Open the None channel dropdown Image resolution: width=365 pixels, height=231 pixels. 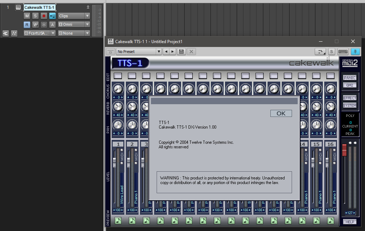click(74, 33)
